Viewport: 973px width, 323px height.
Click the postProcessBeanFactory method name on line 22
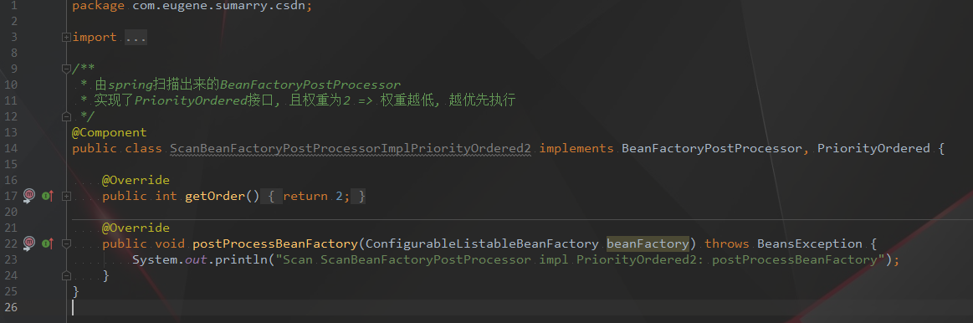pyautogui.click(x=275, y=244)
